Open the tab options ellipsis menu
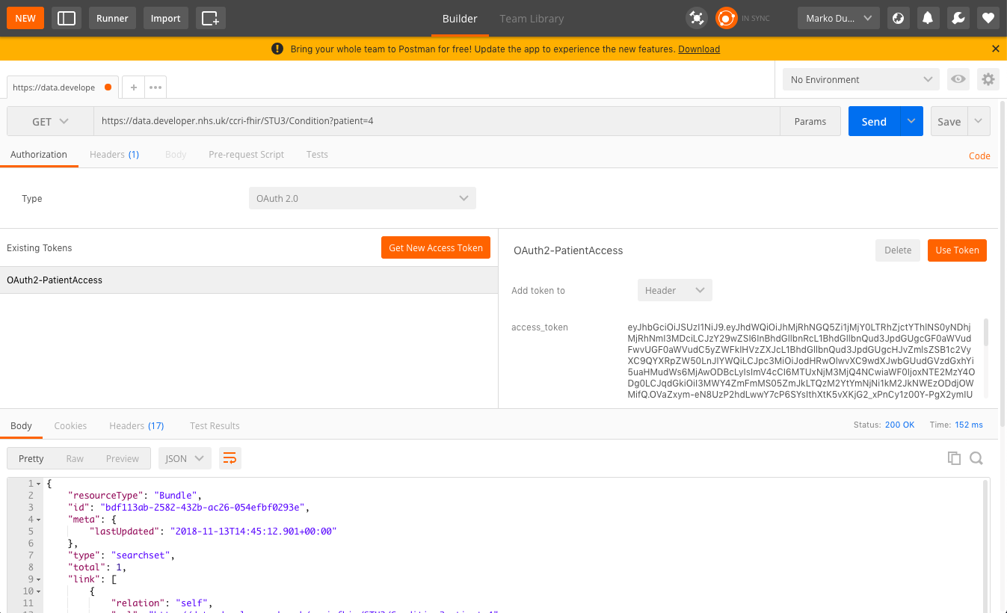This screenshot has height=613, width=1007. click(x=155, y=87)
